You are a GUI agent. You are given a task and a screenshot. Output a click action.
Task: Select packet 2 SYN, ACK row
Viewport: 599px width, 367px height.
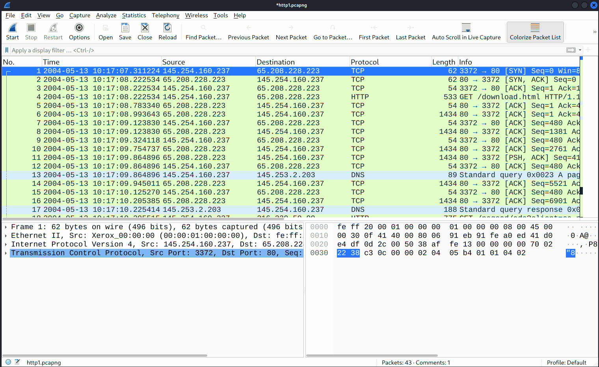click(x=291, y=80)
